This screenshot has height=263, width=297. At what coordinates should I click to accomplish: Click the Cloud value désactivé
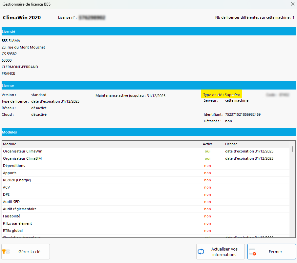(39, 114)
